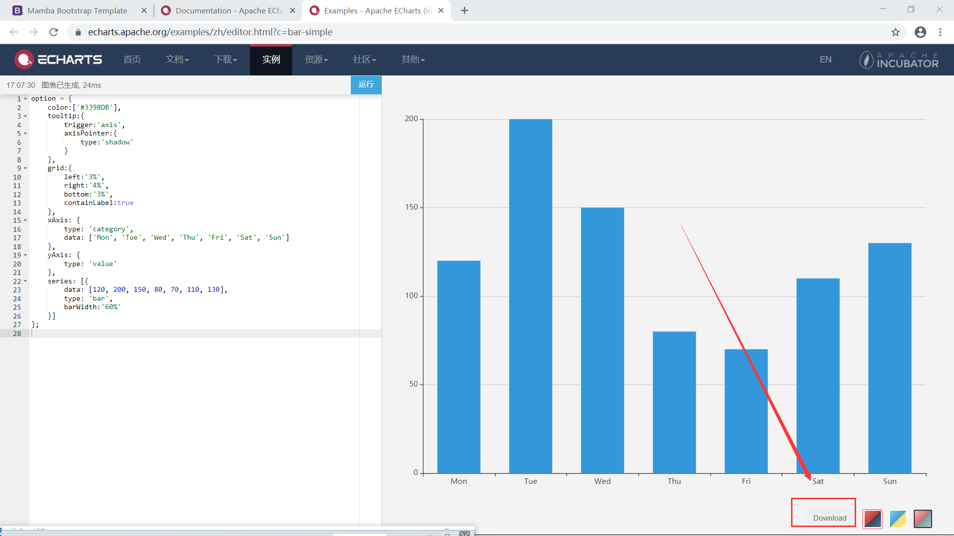This screenshot has width=954, height=536.
Task: Click the ECharts logo icon
Action: click(24, 60)
